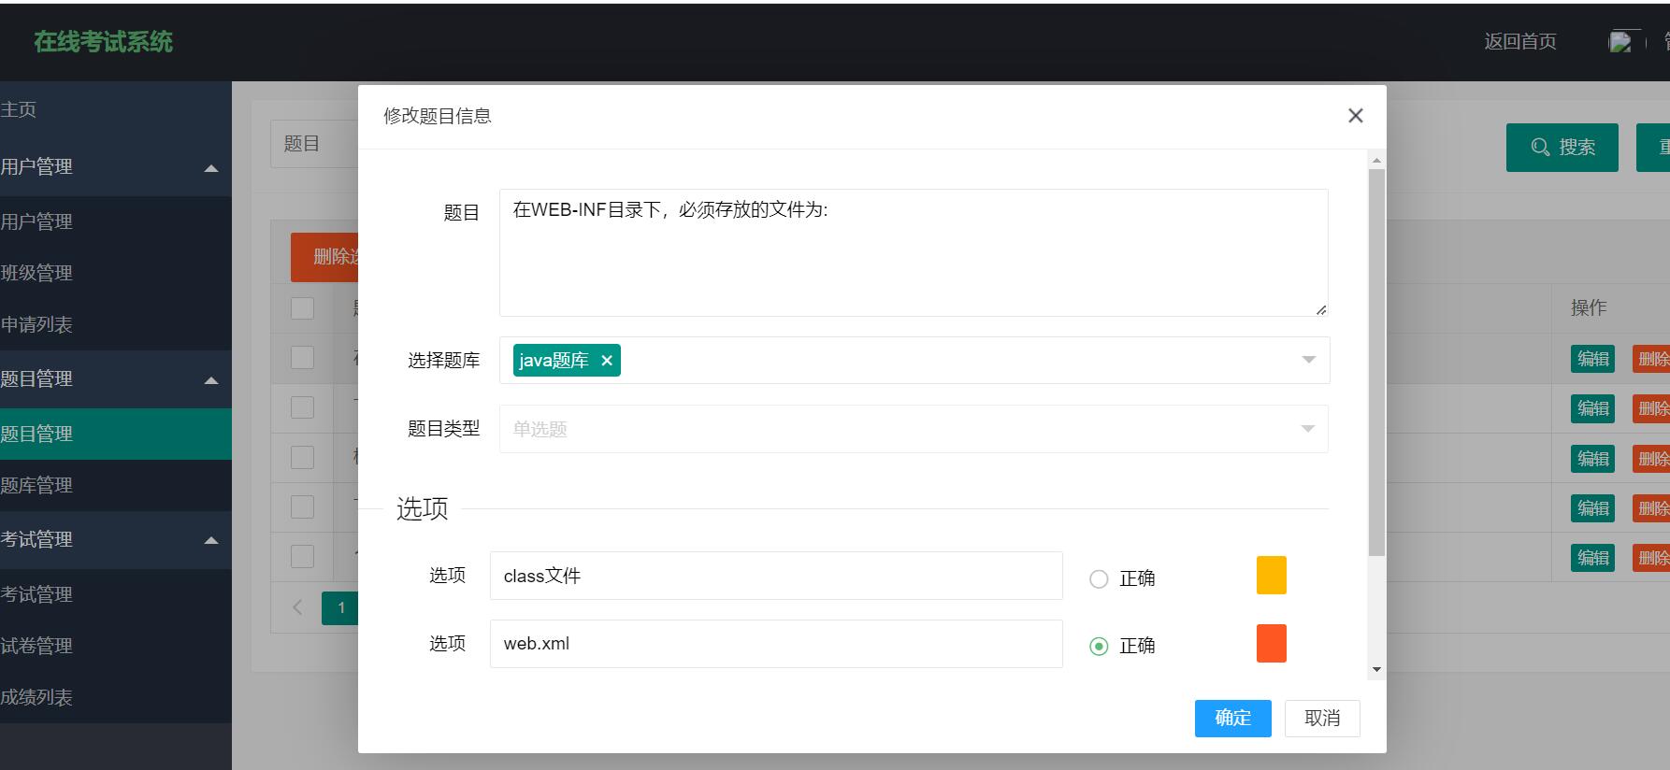Confirm changes with 确定 button
1670x770 pixels.
1233,718
